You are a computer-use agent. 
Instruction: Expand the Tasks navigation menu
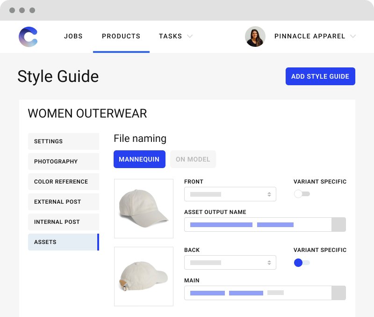pyautogui.click(x=176, y=36)
